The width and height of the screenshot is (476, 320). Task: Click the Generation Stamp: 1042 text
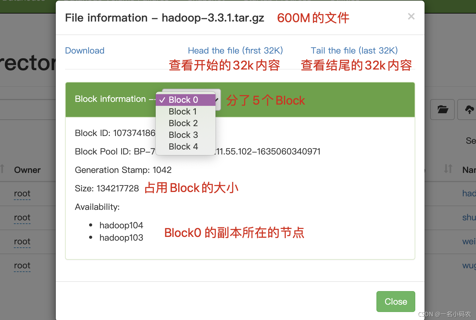[x=123, y=170]
